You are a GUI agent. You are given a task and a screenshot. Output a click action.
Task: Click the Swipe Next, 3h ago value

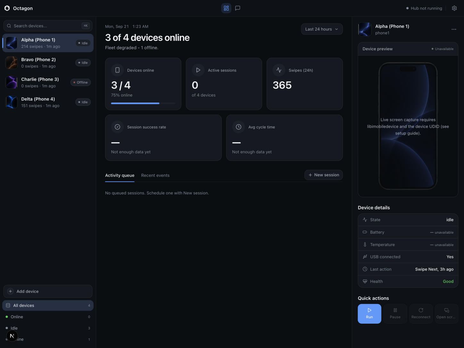click(434, 269)
